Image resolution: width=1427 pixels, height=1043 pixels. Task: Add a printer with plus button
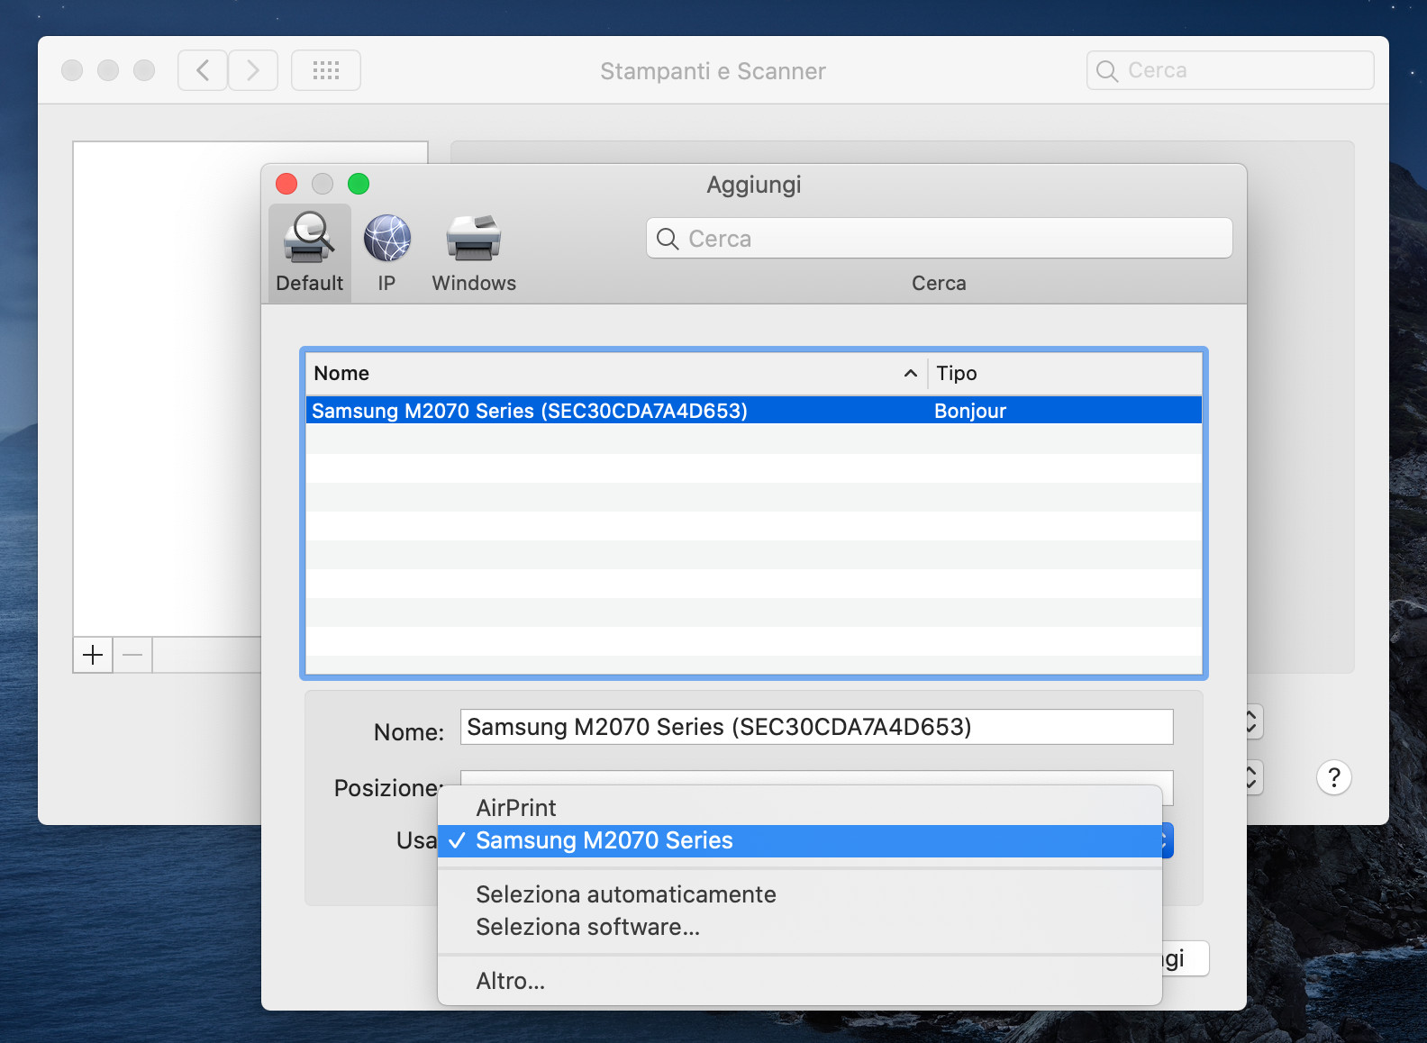coord(93,655)
